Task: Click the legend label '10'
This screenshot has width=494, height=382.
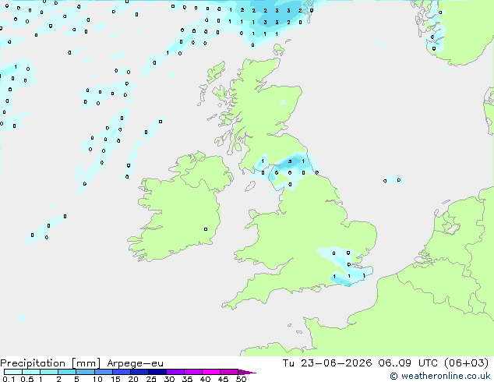Action: [x=97, y=379]
